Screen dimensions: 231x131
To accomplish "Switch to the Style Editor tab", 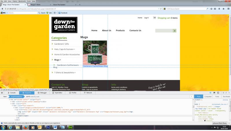I will pyautogui.click(x=57, y=93).
